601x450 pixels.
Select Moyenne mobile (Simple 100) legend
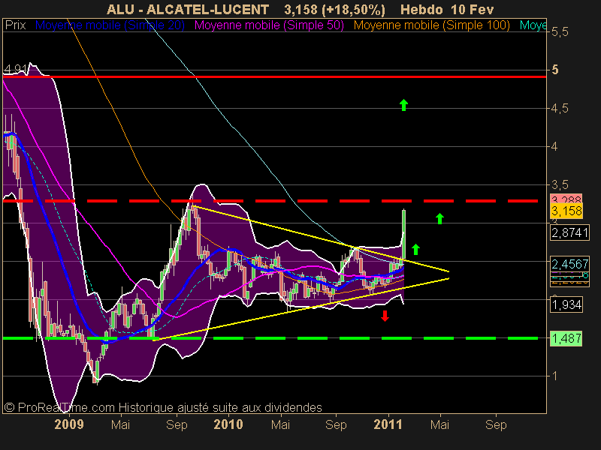[x=431, y=25]
